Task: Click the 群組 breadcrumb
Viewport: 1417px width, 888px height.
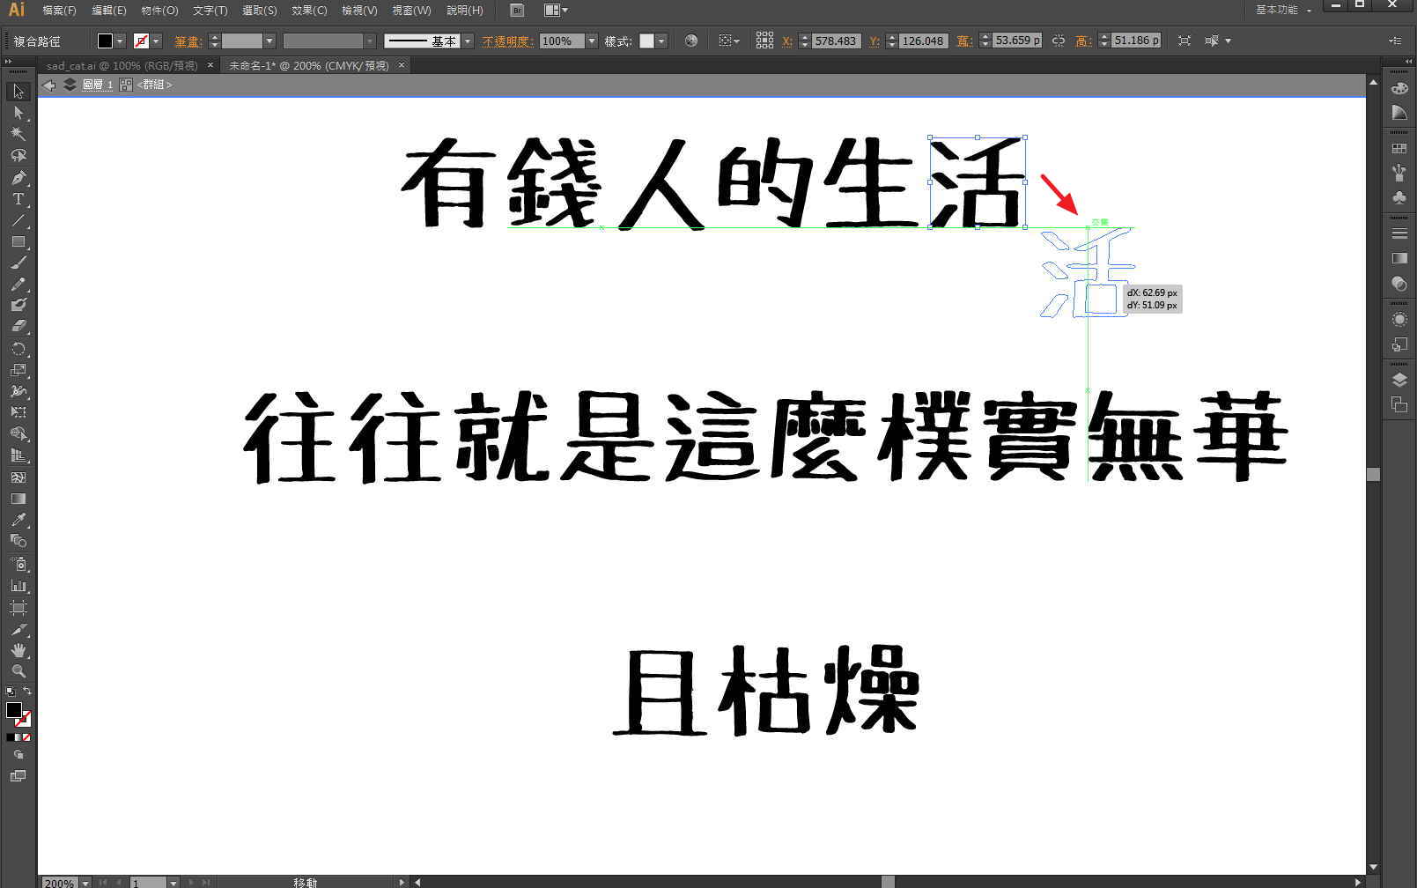Action: (x=154, y=85)
